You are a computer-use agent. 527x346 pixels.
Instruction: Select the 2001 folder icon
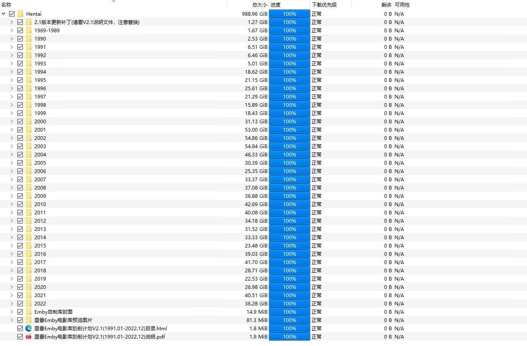pyautogui.click(x=29, y=130)
